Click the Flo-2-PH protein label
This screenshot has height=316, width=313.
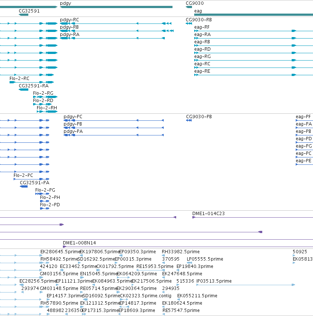coord(50,197)
